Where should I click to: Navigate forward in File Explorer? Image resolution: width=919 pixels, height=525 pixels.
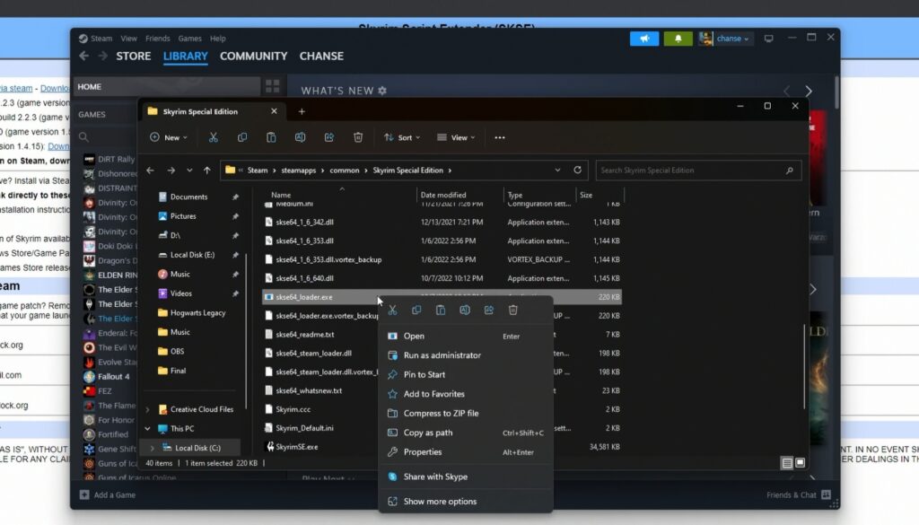tap(171, 171)
